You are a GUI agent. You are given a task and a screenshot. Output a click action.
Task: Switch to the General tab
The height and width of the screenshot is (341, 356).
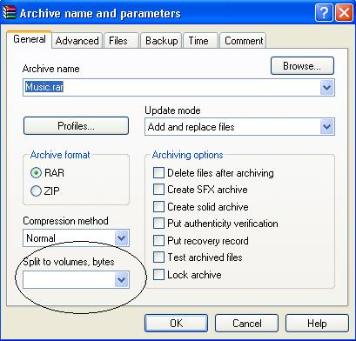tap(30, 39)
